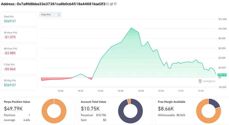Open the Total PnL chart dropdown
The height and width of the screenshot is (125, 229).
[x=50, y=14]
